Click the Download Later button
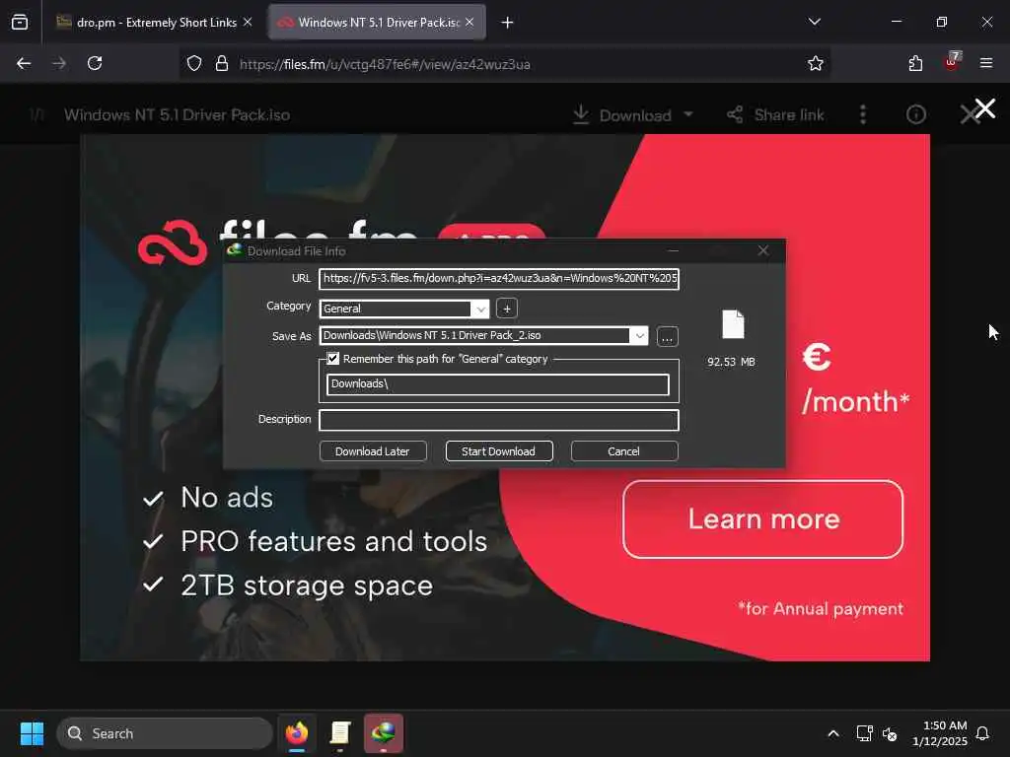 pyautogui.click(x=373, y=451)
